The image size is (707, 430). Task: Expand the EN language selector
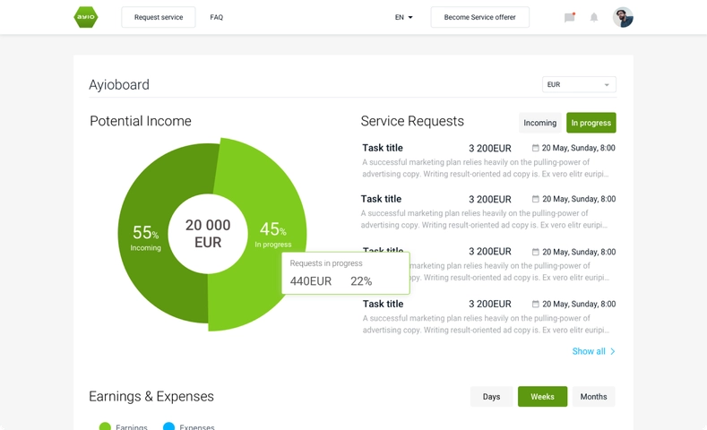[x=403, y=17]
